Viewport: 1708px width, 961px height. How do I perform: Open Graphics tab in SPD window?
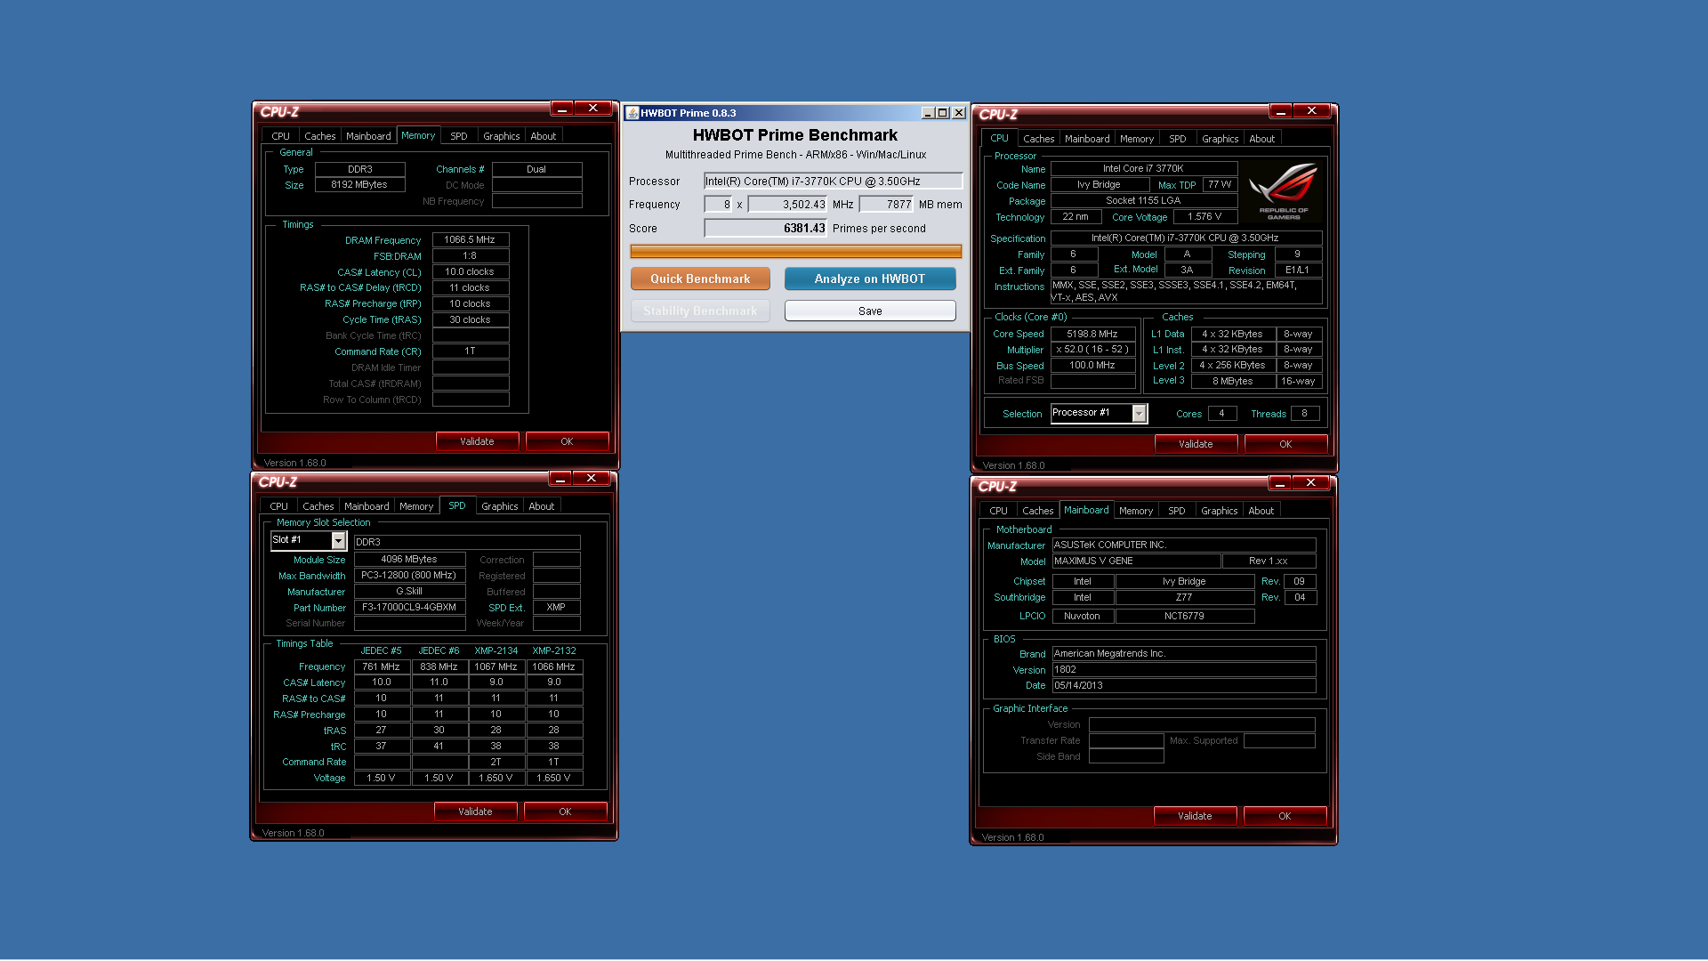click(x=500, y=506)
